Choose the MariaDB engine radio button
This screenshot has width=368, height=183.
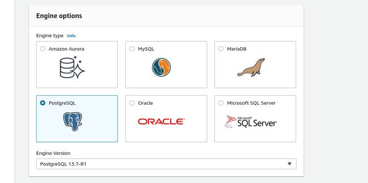coord(221,49)
